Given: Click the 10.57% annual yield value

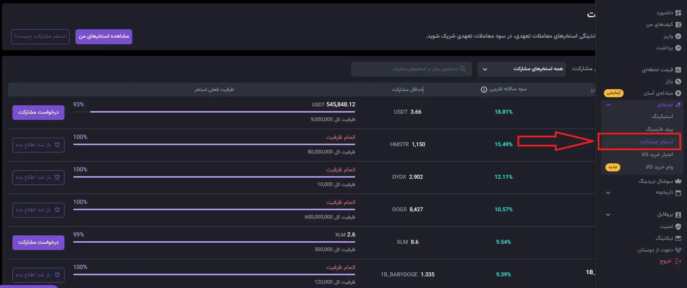Looking at the screenshot, I should coord(504,209).
